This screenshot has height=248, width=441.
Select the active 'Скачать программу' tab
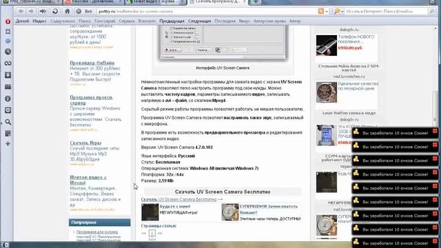pos(217,2)
